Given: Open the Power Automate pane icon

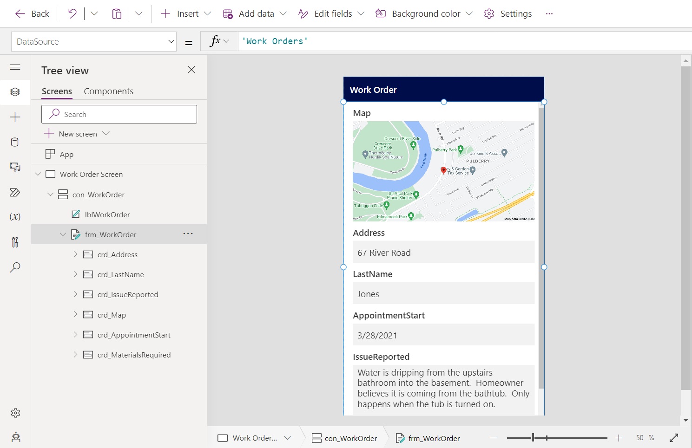Looking at the screenshot, I should point(15,192).
